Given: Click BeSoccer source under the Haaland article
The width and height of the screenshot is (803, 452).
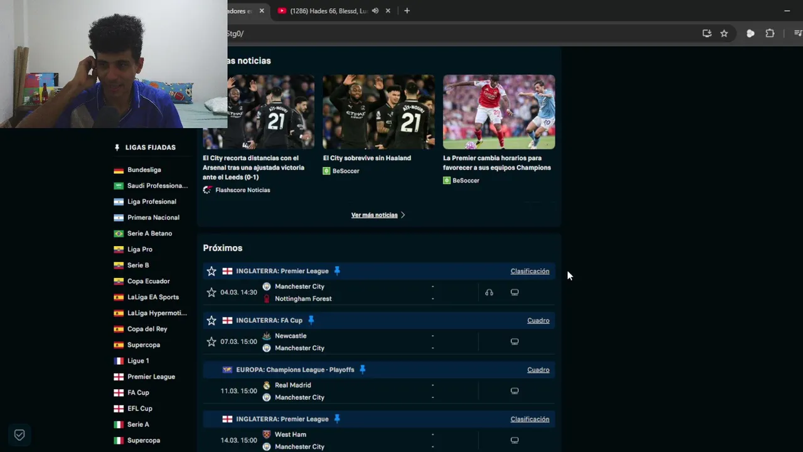Looking at the screenshot, I should [341, 171].
